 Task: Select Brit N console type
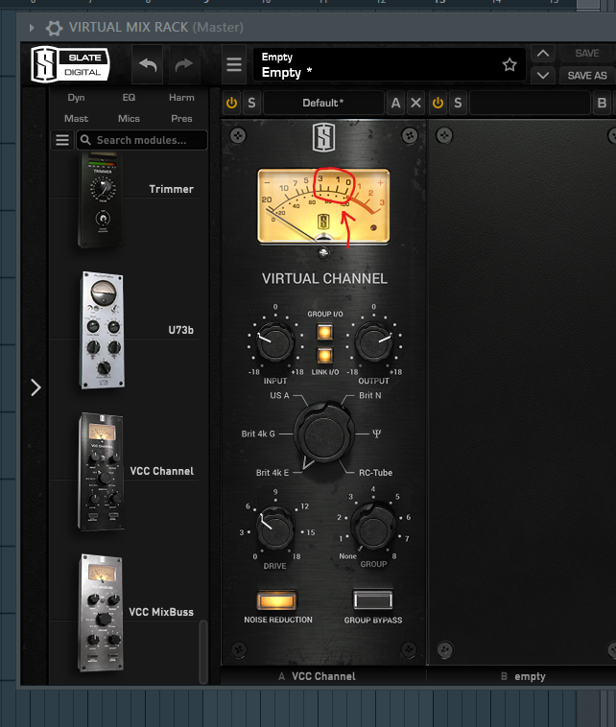(x=370, y=395)
